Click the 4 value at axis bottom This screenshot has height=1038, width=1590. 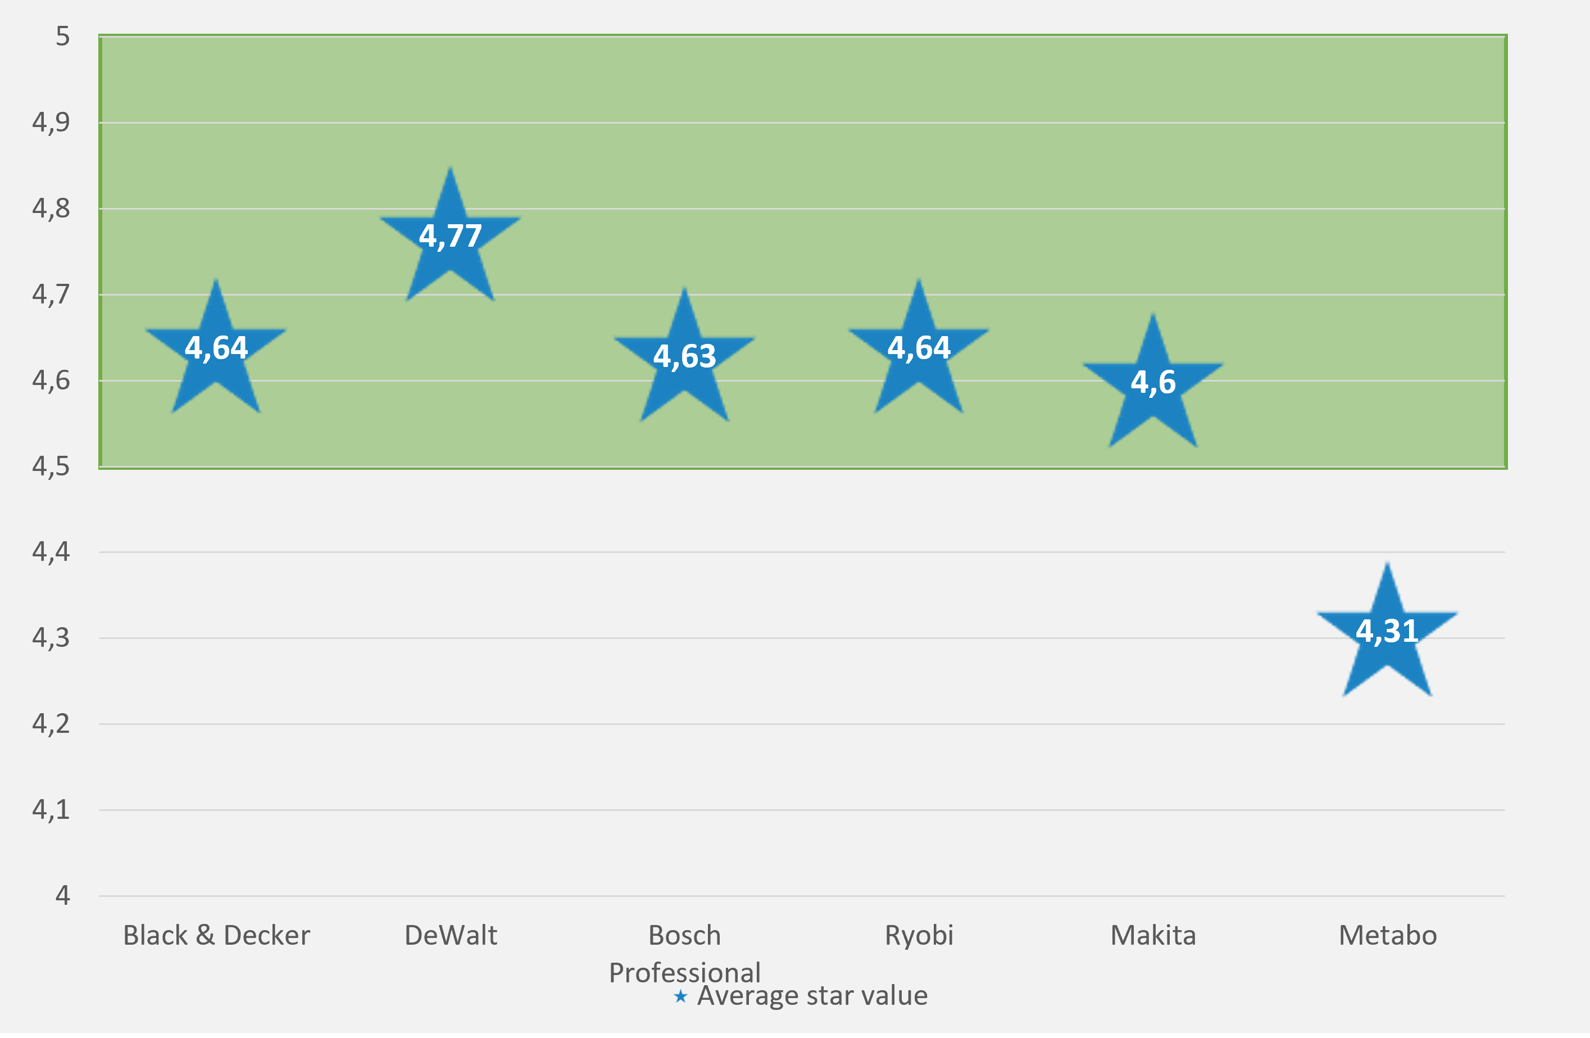click(x=62, y=895)
